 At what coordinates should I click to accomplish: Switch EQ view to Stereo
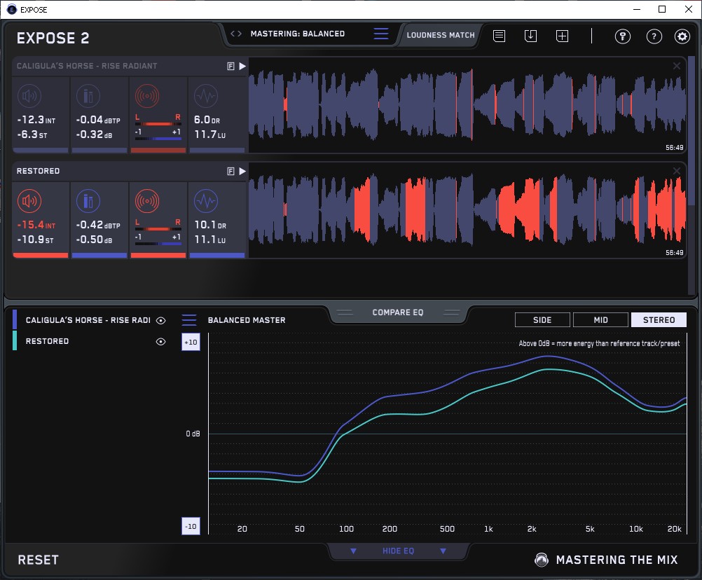tap(659, 320)
